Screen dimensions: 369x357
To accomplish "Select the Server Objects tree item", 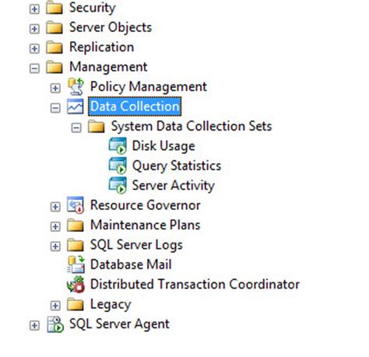I will 111,27.
